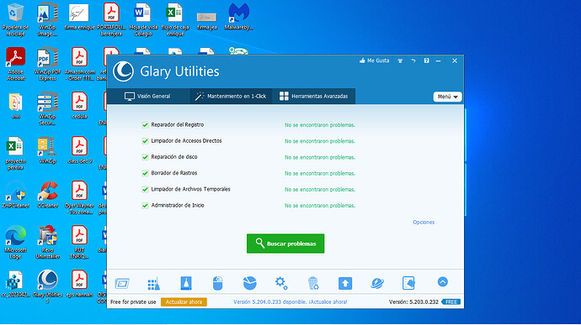Uncheck Reparador del Registro
The height and width of the screenshot is (325, 581).
coord(145,125)
